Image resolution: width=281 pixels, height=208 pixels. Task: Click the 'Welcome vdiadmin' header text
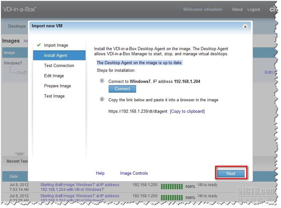(x=202, y=9)
